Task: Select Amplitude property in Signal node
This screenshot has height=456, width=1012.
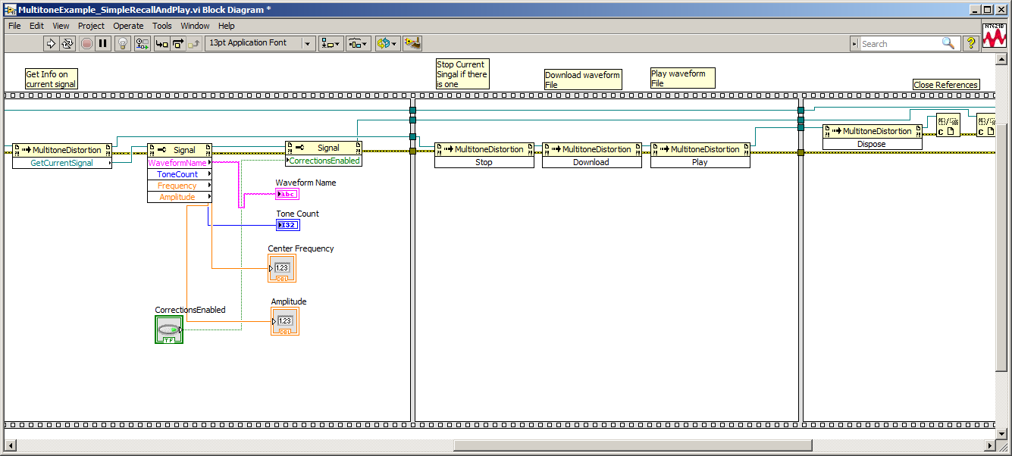Action: 179,197
